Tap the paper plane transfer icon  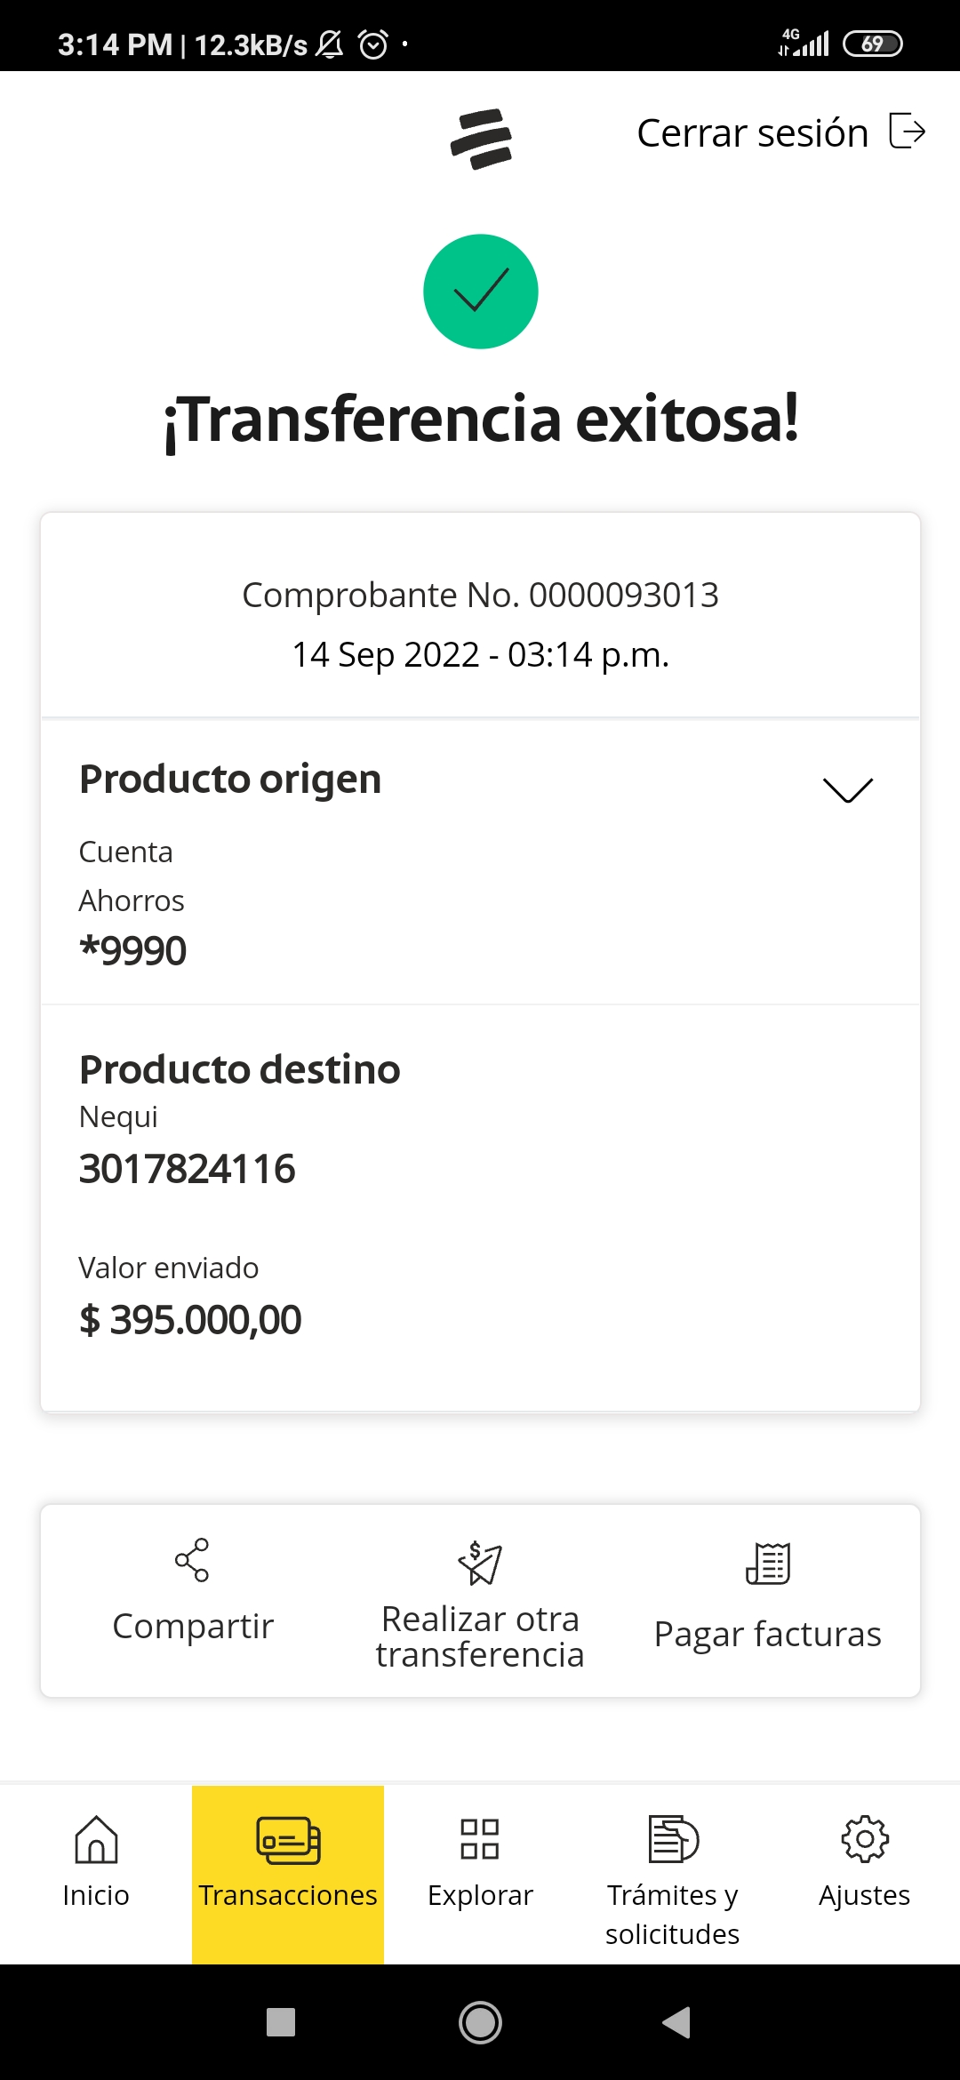[480, 1563]
